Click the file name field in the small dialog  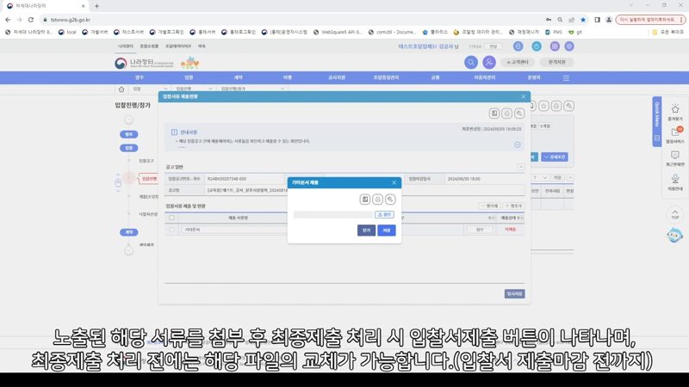pos(333,214)
